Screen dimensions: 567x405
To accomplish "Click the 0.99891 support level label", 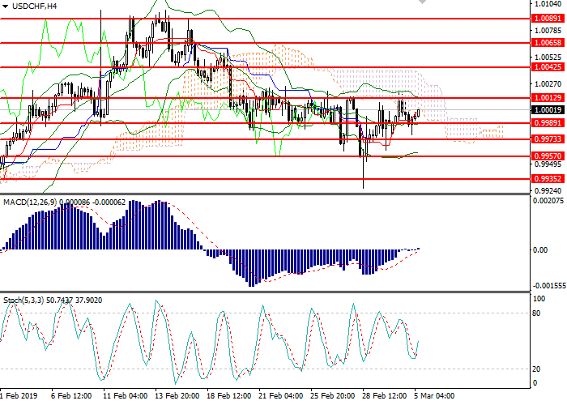I will [x=544, y=123].
